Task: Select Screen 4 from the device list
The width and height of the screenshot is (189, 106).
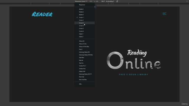Action: 84,26
